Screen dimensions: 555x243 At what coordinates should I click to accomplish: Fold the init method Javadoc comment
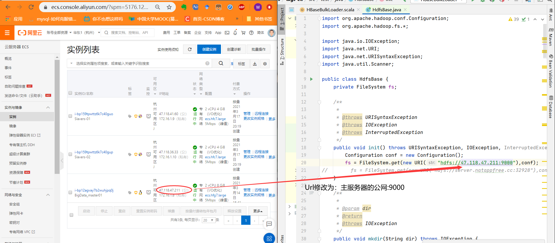point(319,102)
